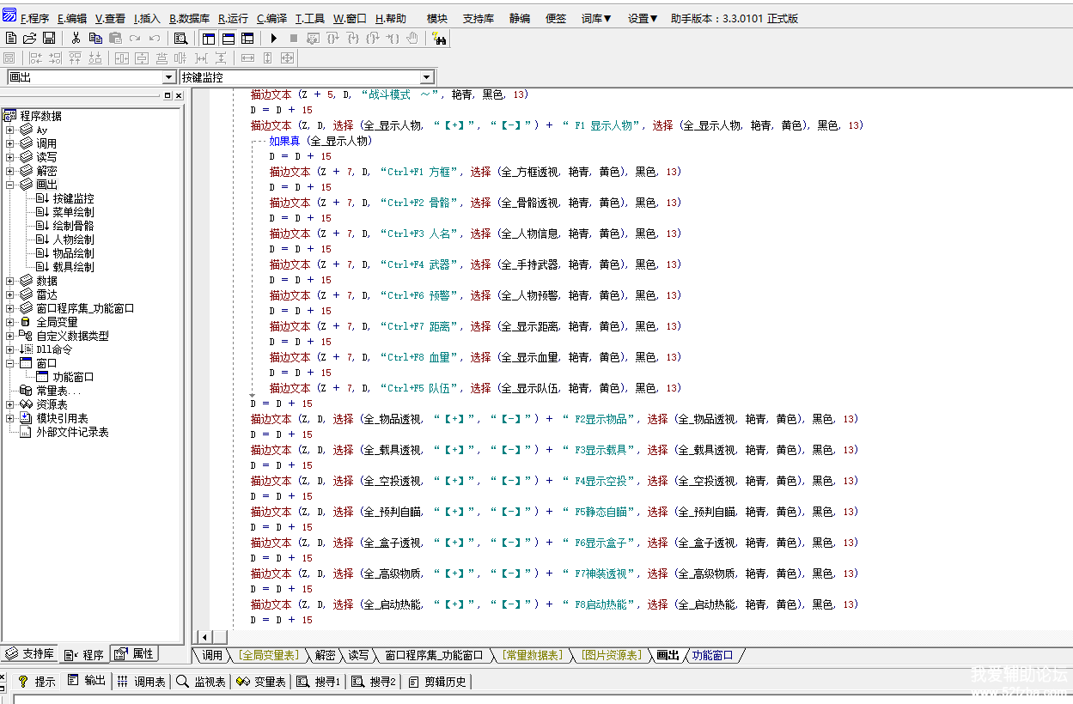Switch to the 常量数据表 editor tab

click(x=533, y=655)
